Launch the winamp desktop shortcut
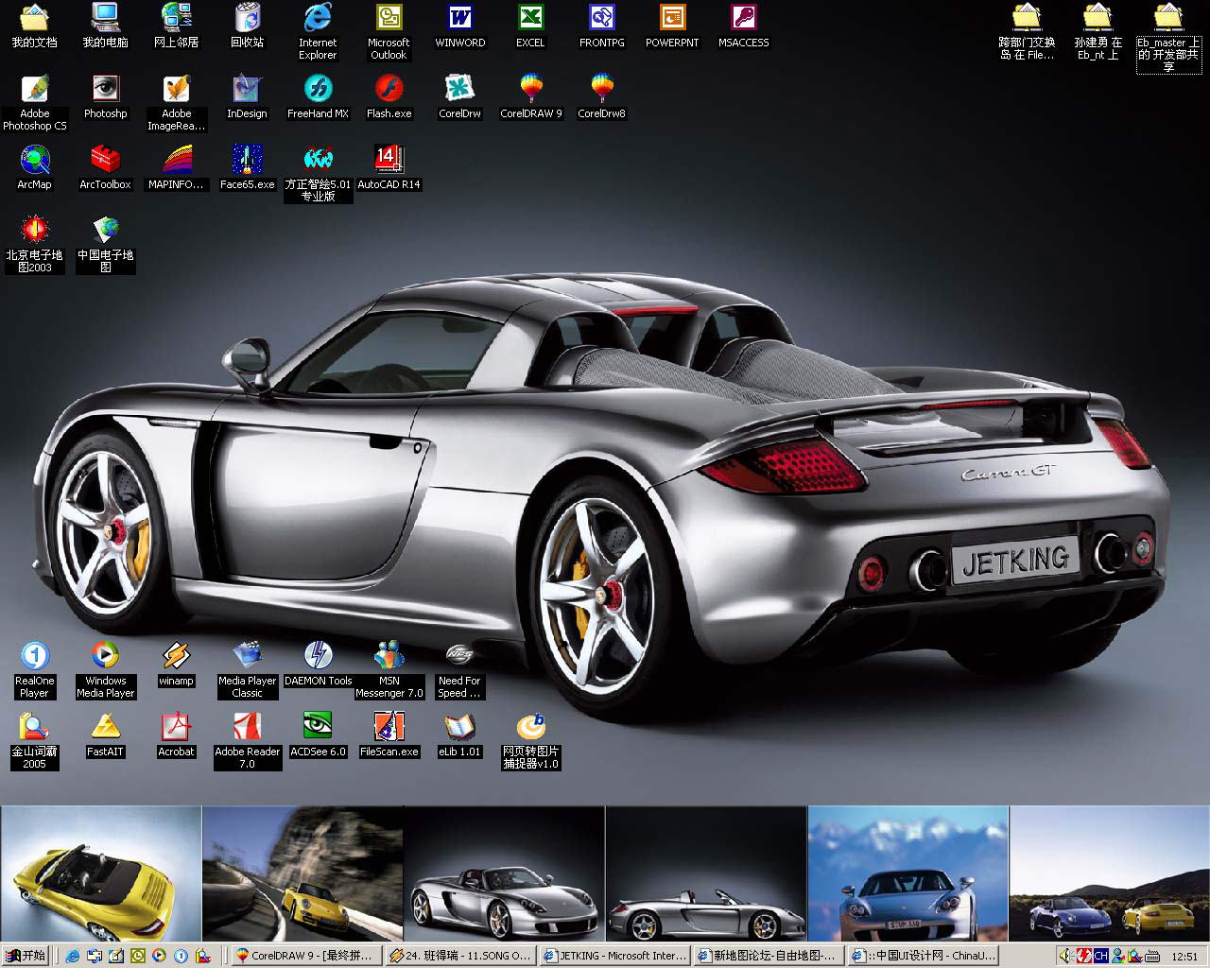Viewport: 1210px width, 968px height. (176, 656)
